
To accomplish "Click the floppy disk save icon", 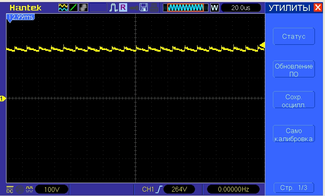I will pyautogui.click(x=143, y=8).
